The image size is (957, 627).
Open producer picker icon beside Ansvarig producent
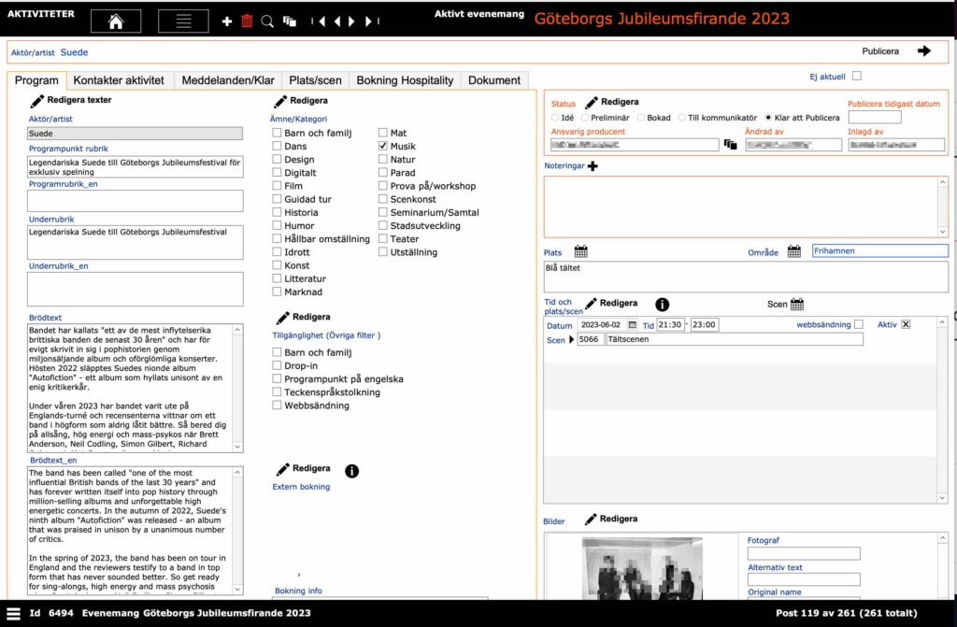point(731,145)
